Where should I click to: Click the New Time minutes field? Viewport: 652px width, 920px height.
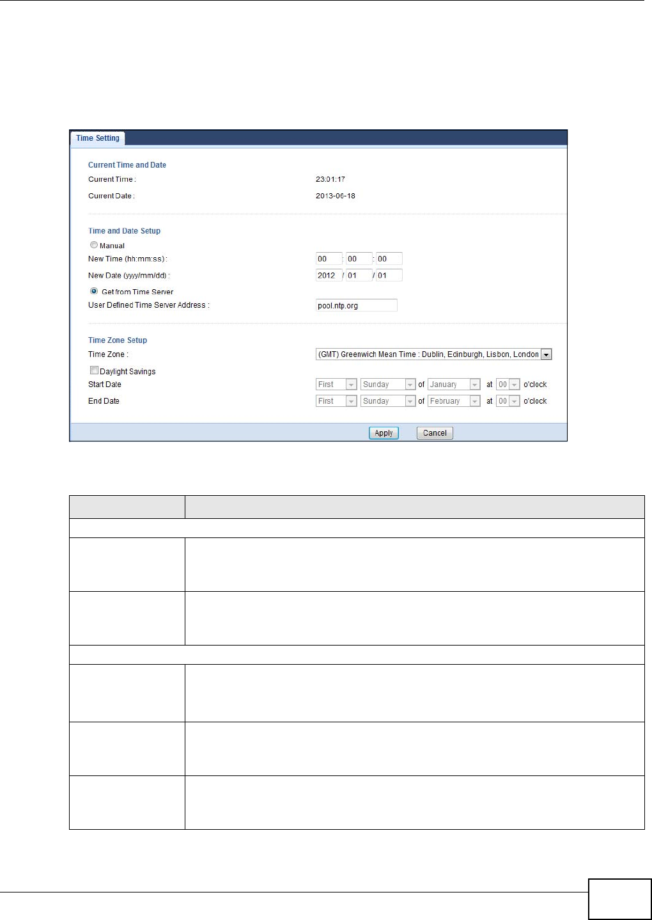pyautogui.click(x=359, y=258)
